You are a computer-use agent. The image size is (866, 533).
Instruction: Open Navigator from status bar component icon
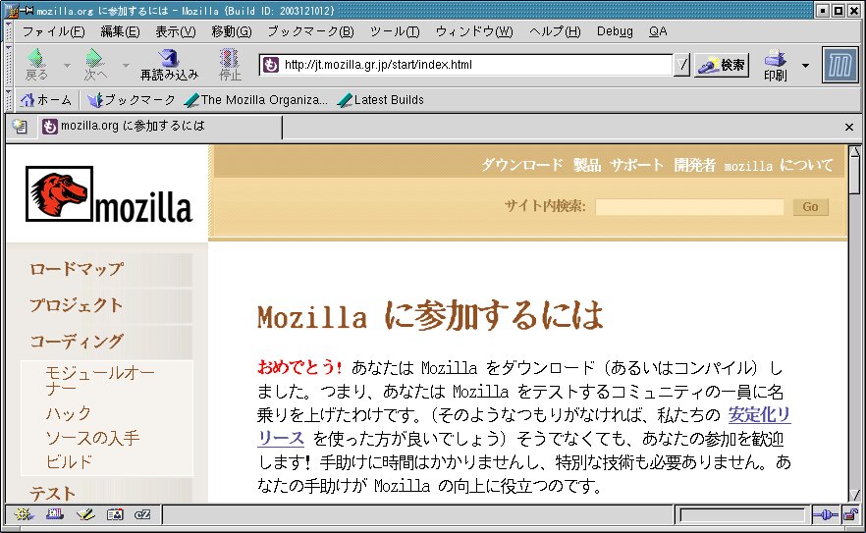coord(24,514)
